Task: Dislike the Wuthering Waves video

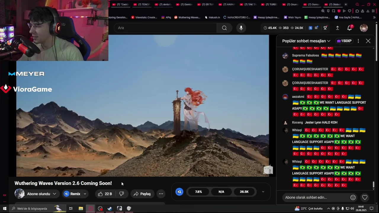Action: (121, 194)
